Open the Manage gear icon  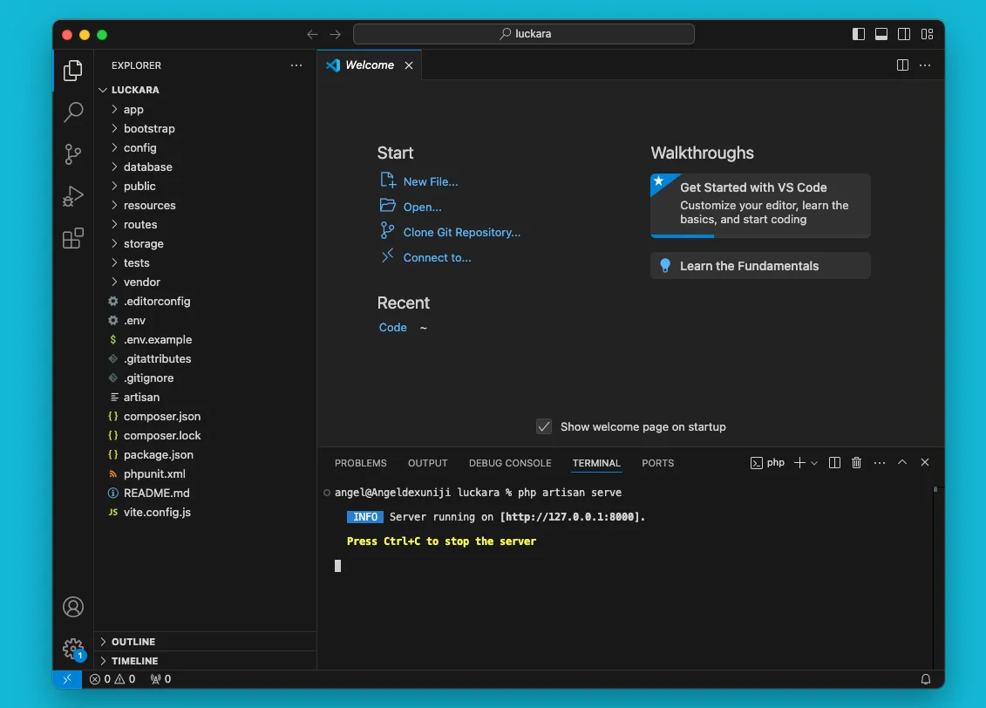[73, 649]
